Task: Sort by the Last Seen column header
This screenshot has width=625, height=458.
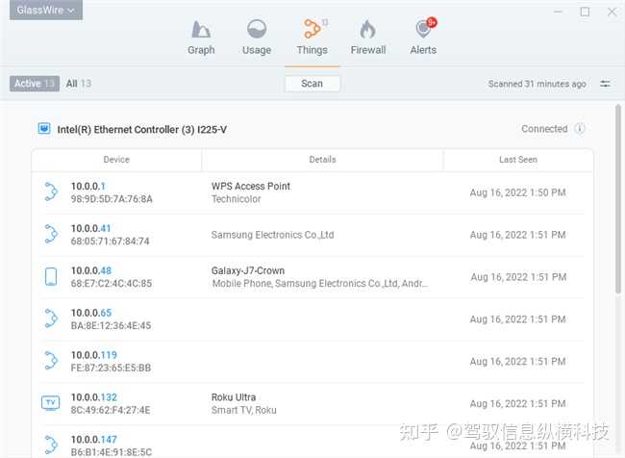Action: (x=518, y=160)
